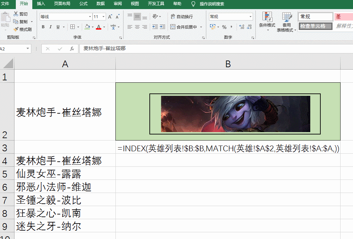Open the Font group dialog launcher
This screenshot has width=353, height=239.
[121, 38]
